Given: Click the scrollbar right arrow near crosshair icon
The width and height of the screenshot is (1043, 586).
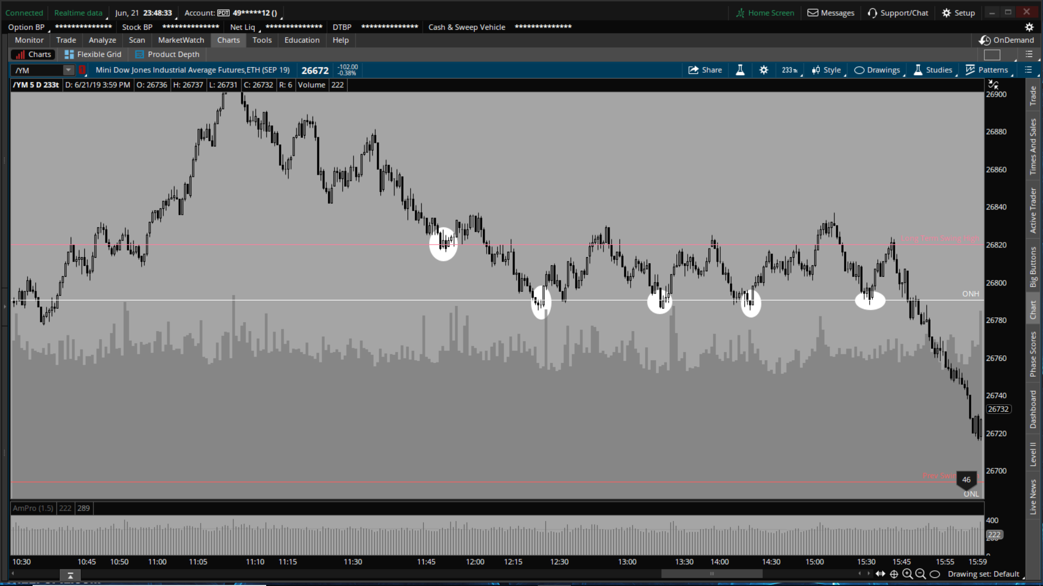Looking at the screenshot, I should point(868,574).
